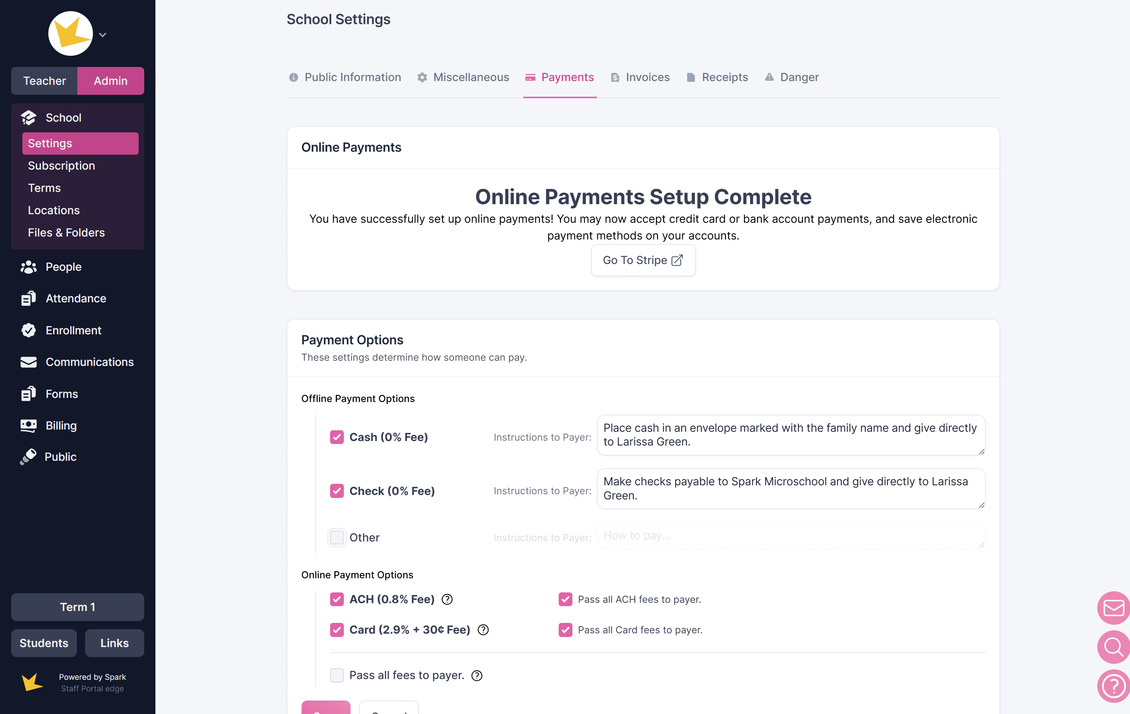1130x714 pixels.
Task: Toggle Pass all ACH fees to payer
Action: (565, 599)
